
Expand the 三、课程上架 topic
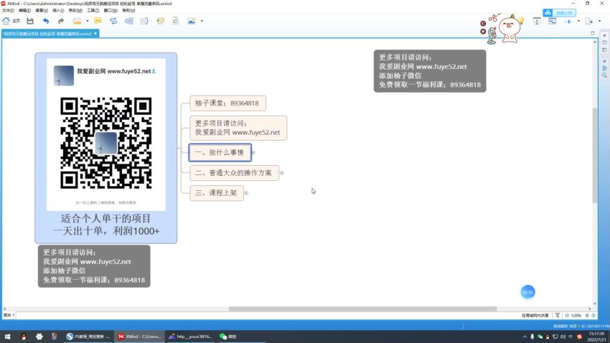246,193
